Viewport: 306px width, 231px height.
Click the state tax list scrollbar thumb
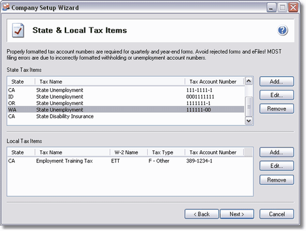tap(249, 107)
